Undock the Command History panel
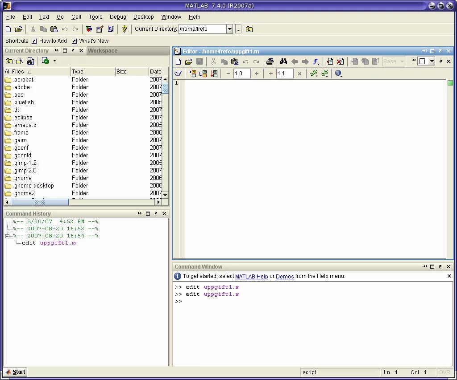 [x=156, y=214]
